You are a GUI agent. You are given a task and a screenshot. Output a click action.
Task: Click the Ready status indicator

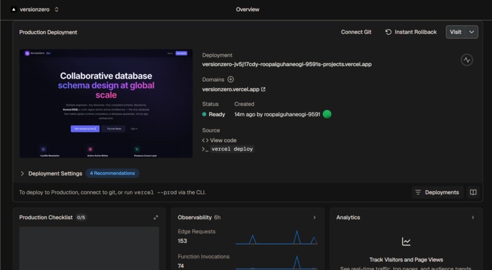(x=214, y=115)
